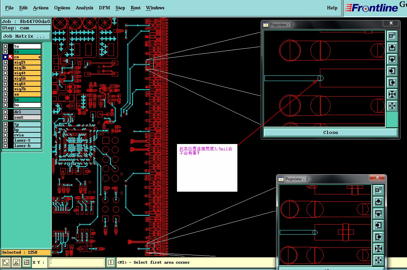
Task: Click grid snap icon in bottom bar
Action: (x=27, y=262)
